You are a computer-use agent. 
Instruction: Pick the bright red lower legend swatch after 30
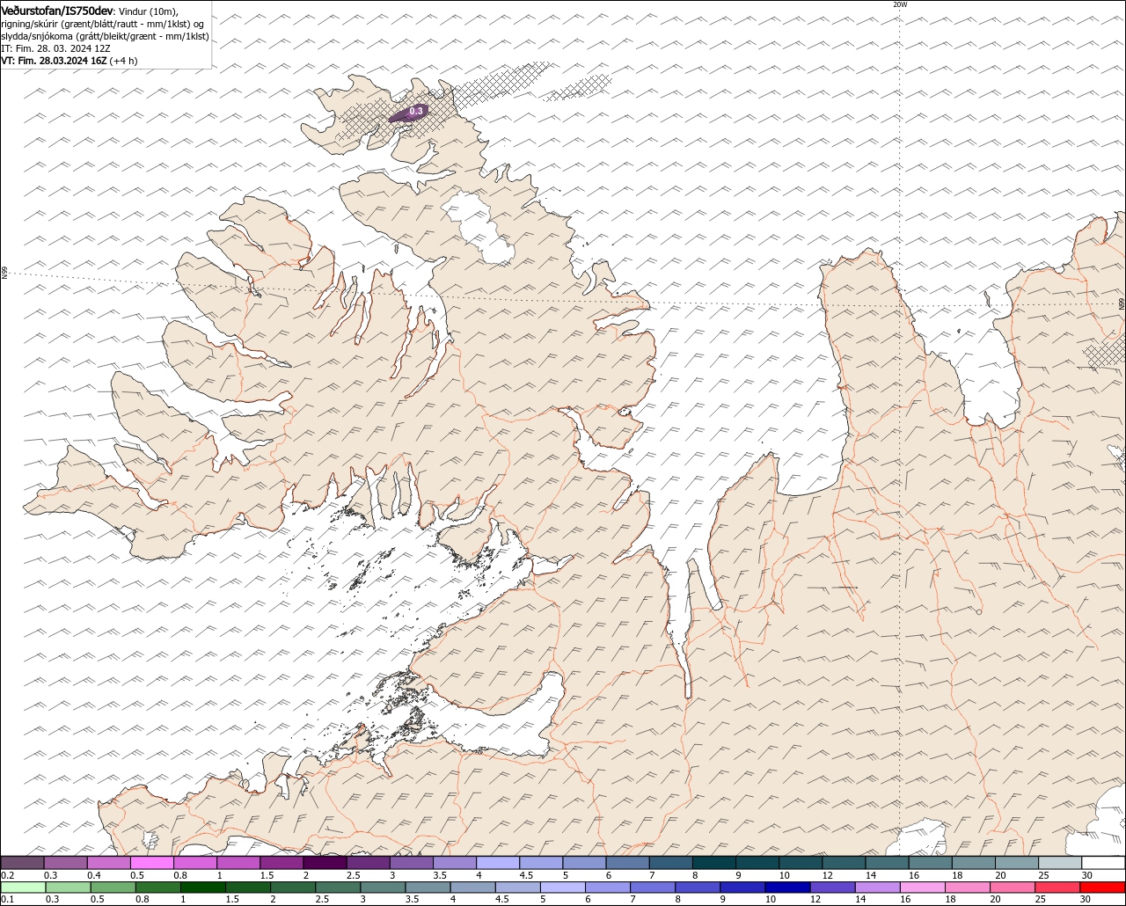coord(1102,888)
